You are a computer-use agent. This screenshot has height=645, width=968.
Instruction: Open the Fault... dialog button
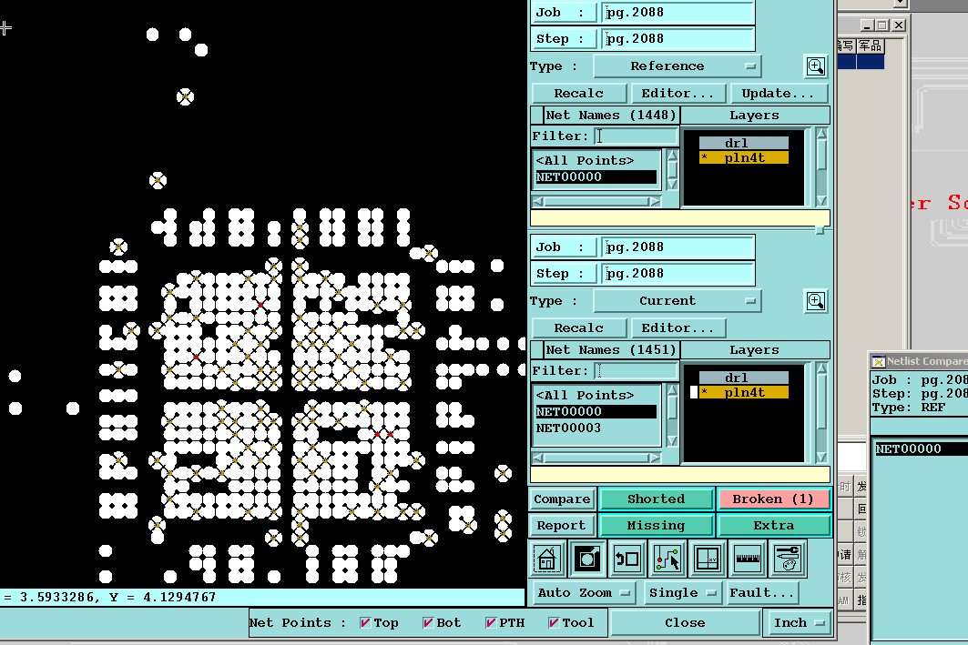point(762,592)
